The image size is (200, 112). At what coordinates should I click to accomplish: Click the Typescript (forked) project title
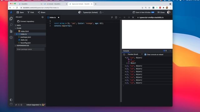[x=90, y=12]
